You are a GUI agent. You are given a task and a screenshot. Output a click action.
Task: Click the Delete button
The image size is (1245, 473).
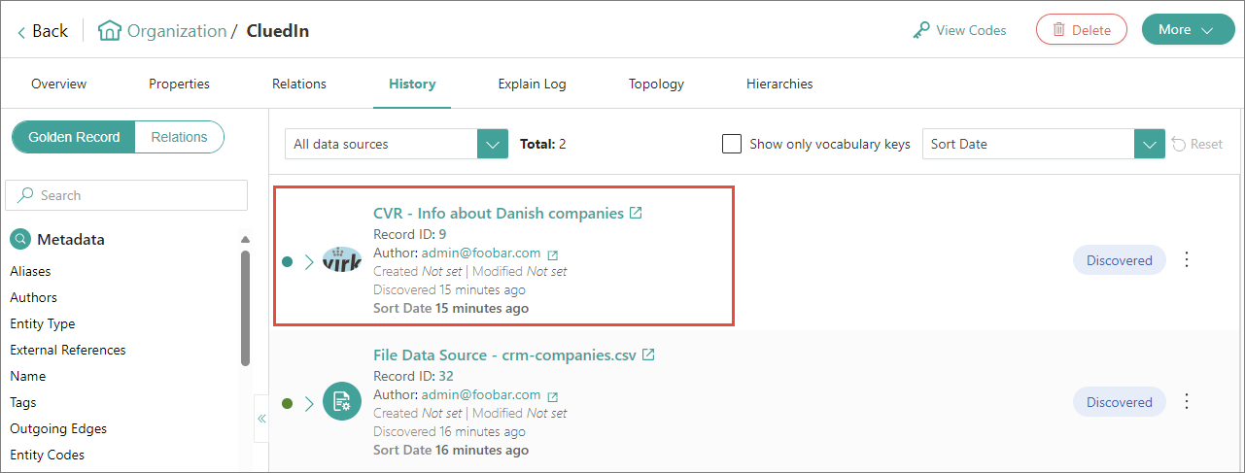1082,29
